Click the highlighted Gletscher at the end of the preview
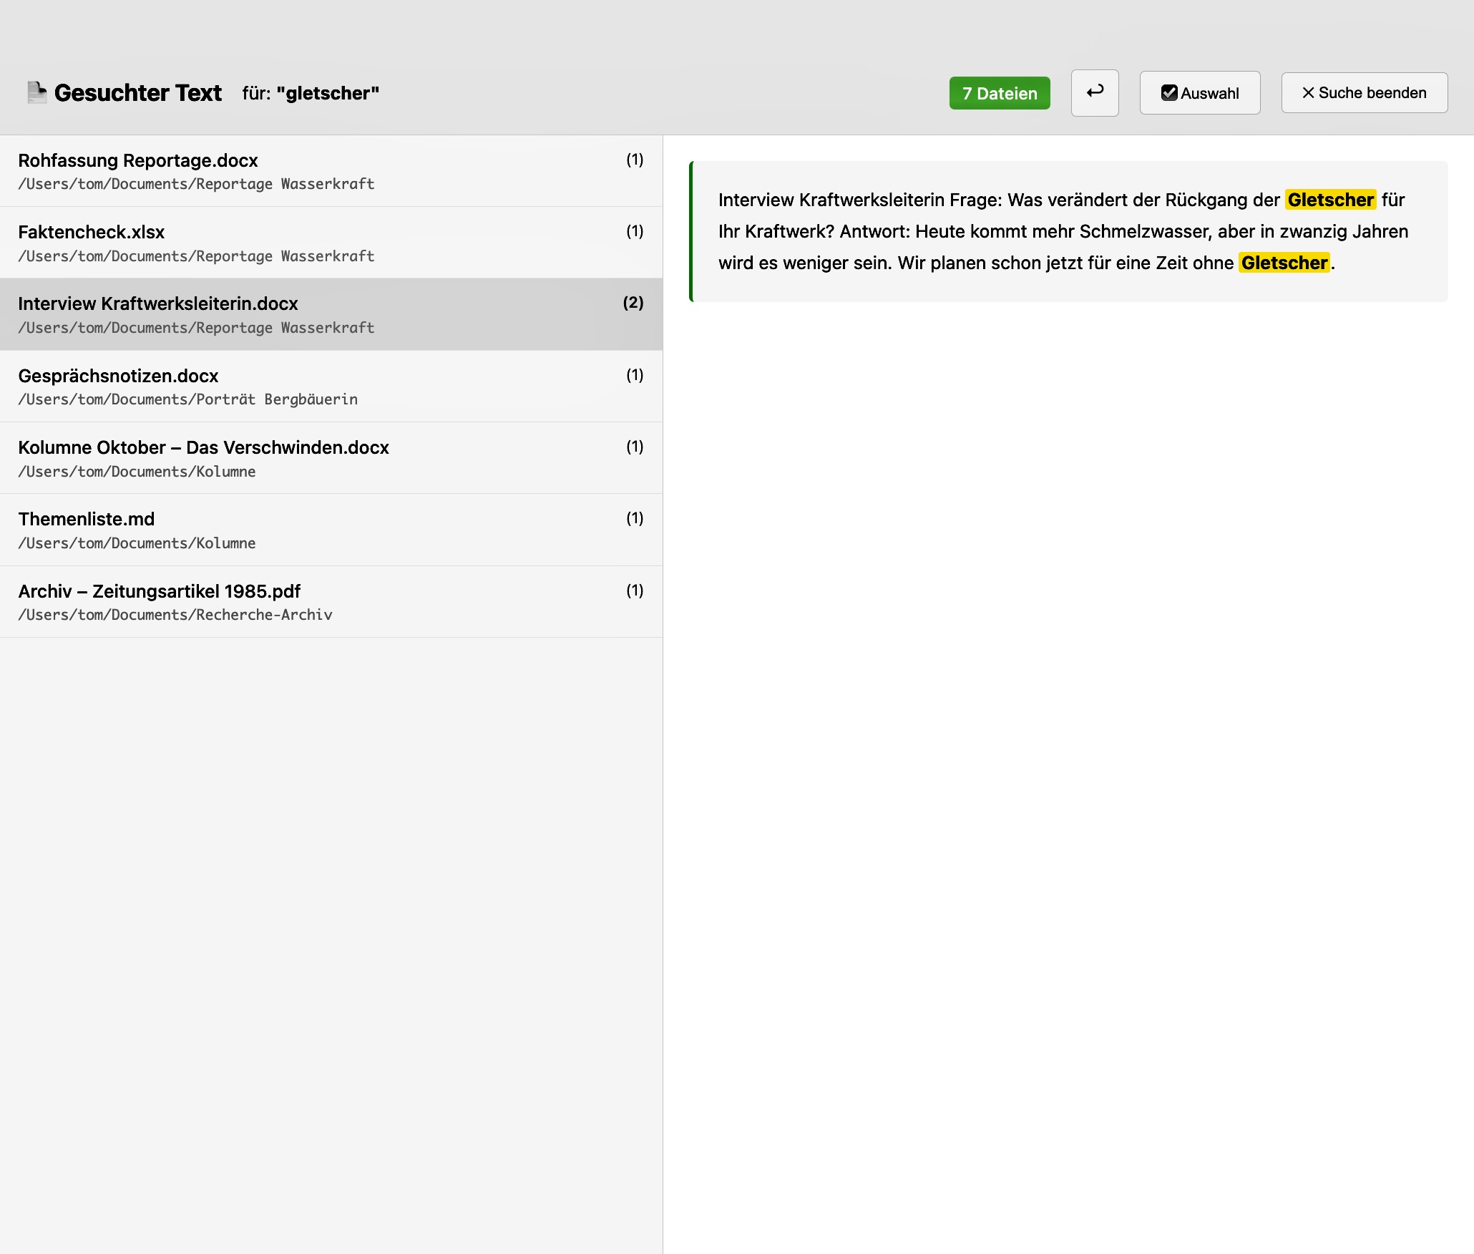The height and width of the screenshot is (1254, 1474). point(1284,263)
